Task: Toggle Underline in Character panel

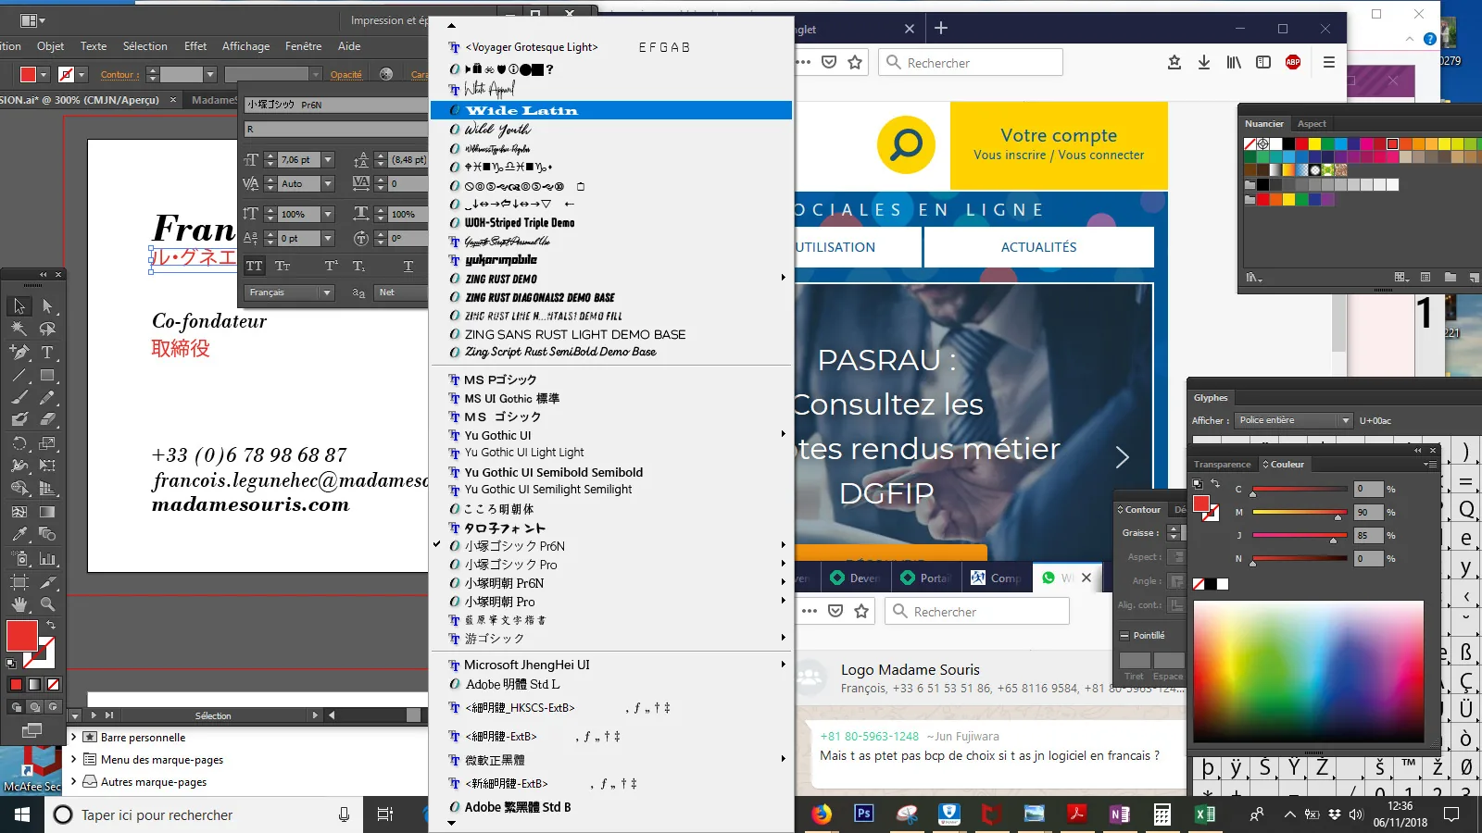Action: coord(408,266)
